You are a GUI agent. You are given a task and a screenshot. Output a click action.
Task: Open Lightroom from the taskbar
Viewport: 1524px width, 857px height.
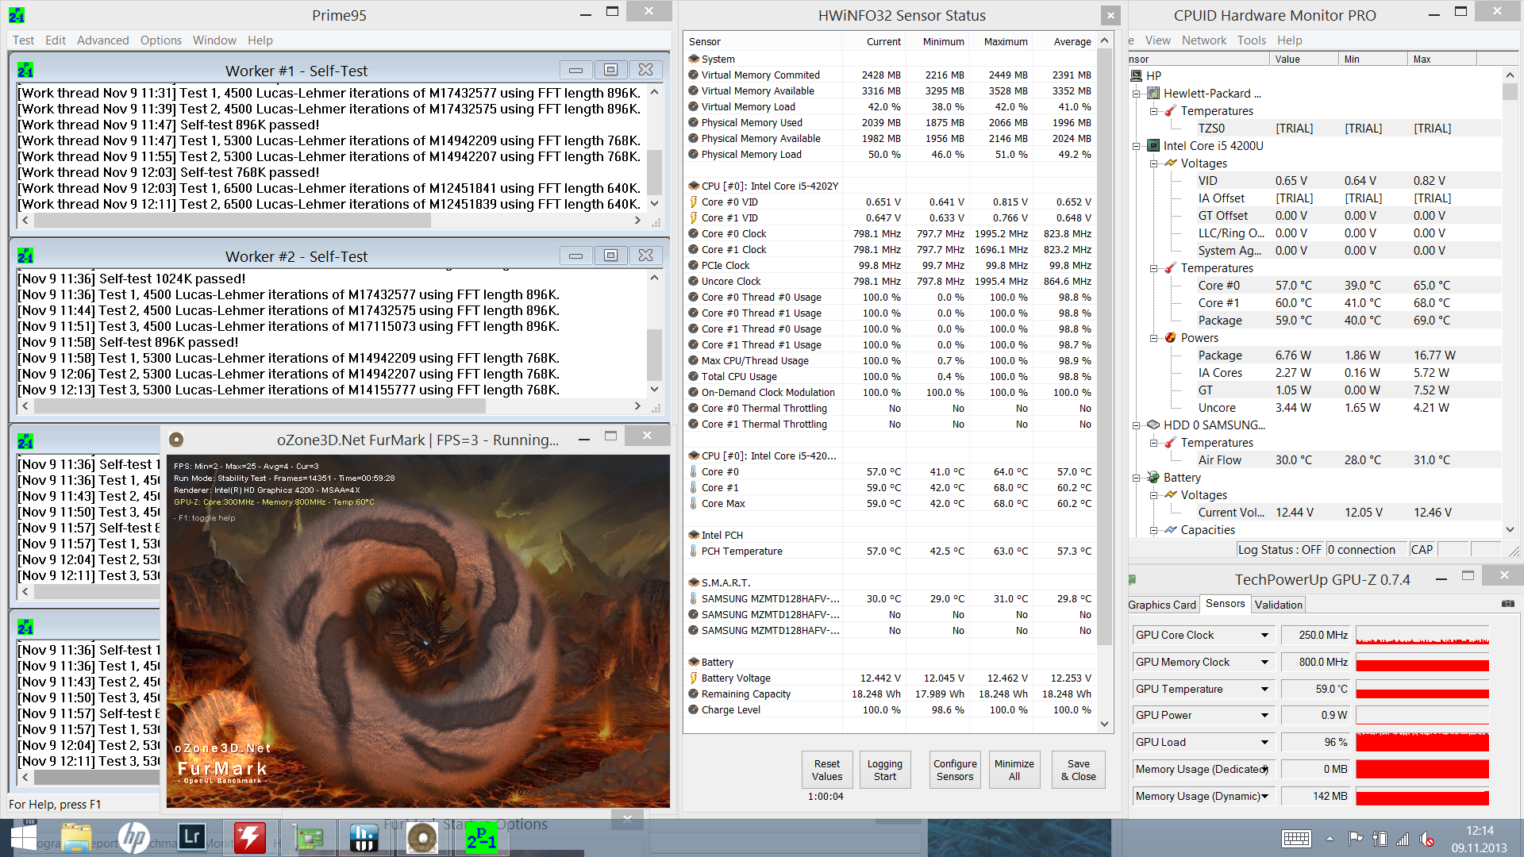click(x=192, y=838)
